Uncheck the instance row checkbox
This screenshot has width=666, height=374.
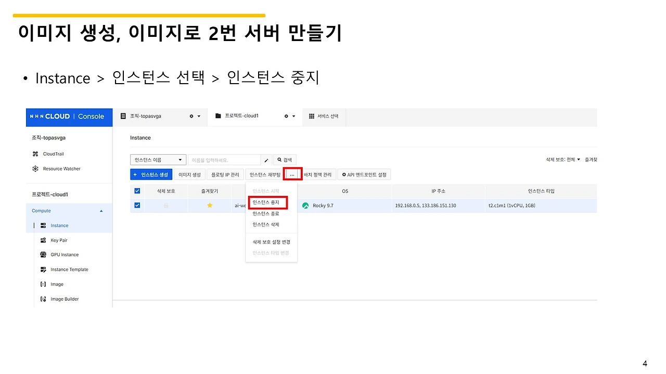pyautogui.click(x=137, y=205)
